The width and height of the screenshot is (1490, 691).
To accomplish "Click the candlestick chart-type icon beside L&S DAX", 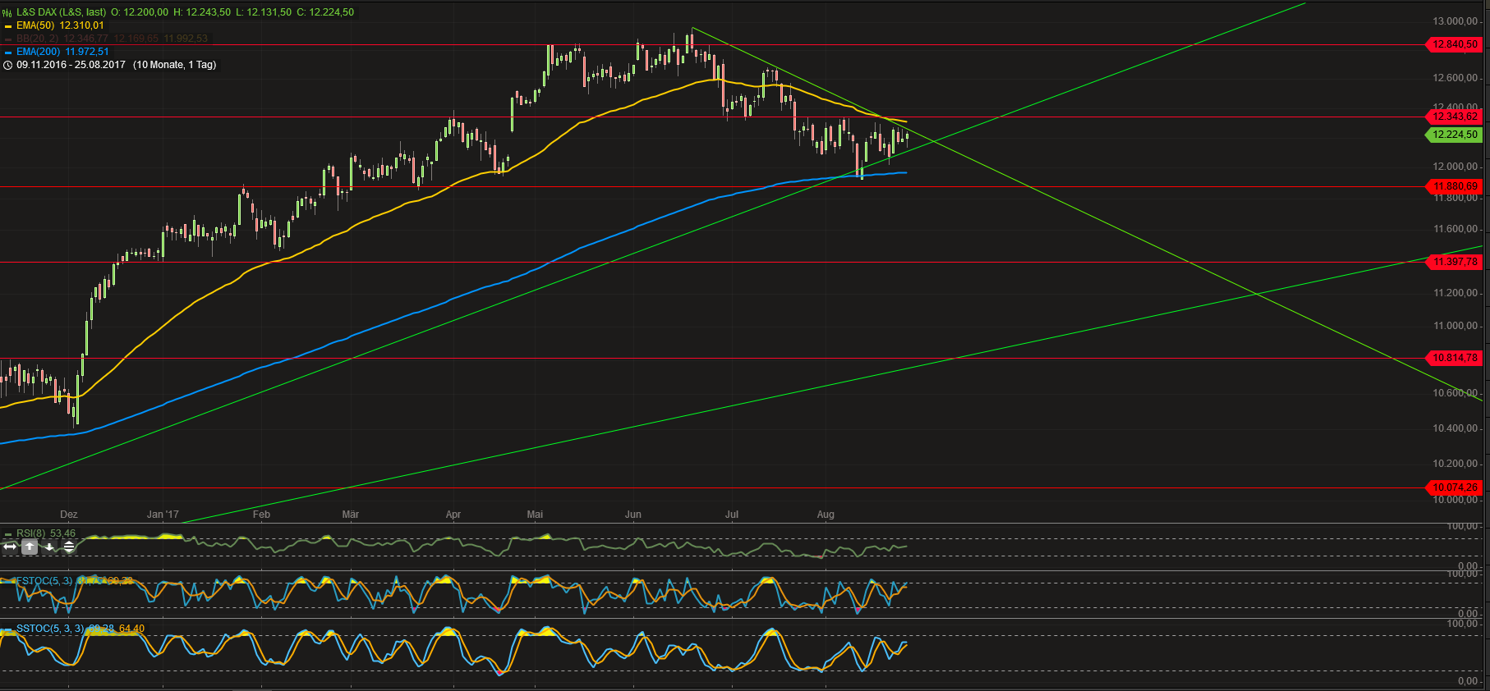I will pyautogui.click(x=7, y=12).
